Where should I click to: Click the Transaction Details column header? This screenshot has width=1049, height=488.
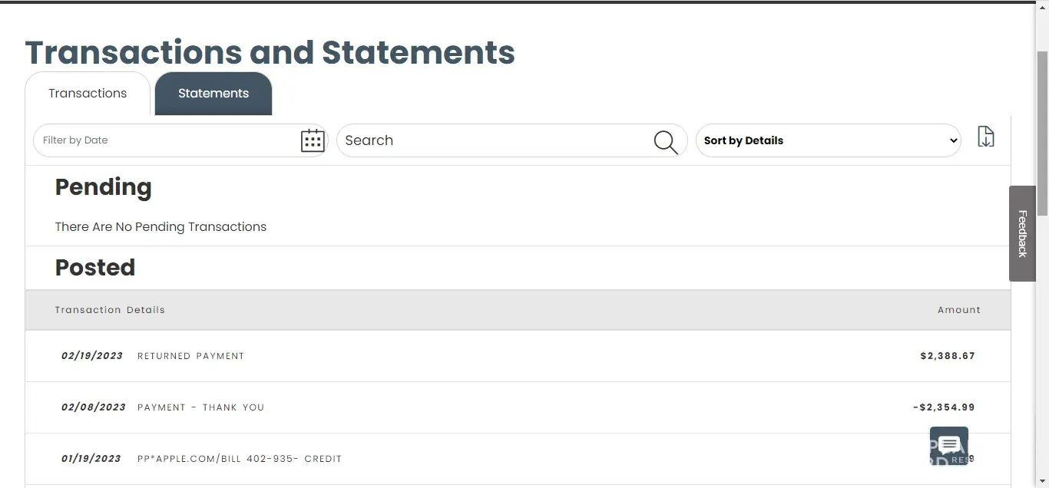tap(110, 310)
